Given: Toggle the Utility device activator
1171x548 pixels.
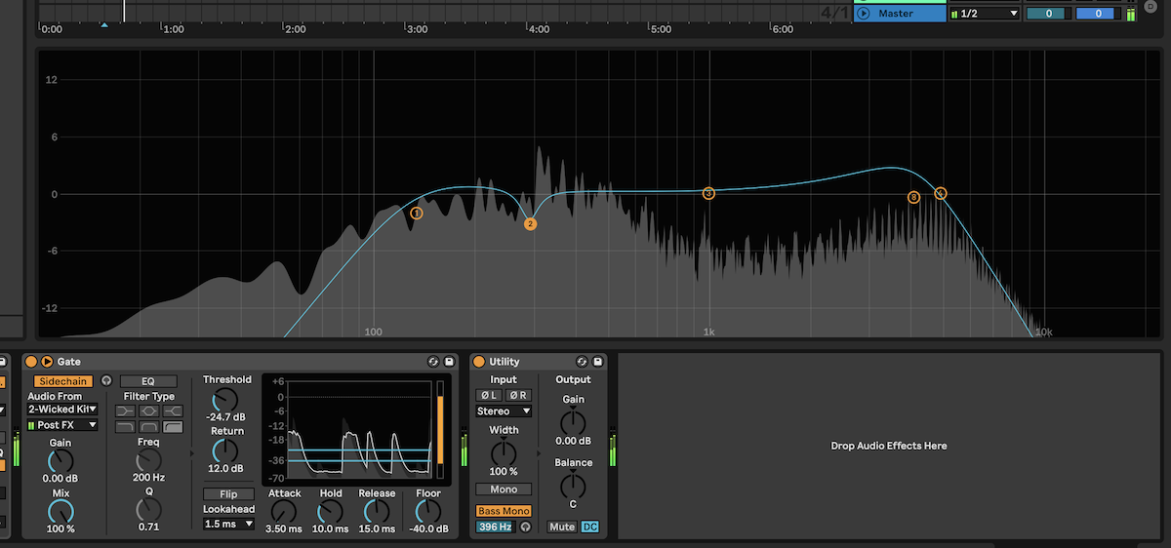Looking at the screenshot, I should click(x=479, y=362).
